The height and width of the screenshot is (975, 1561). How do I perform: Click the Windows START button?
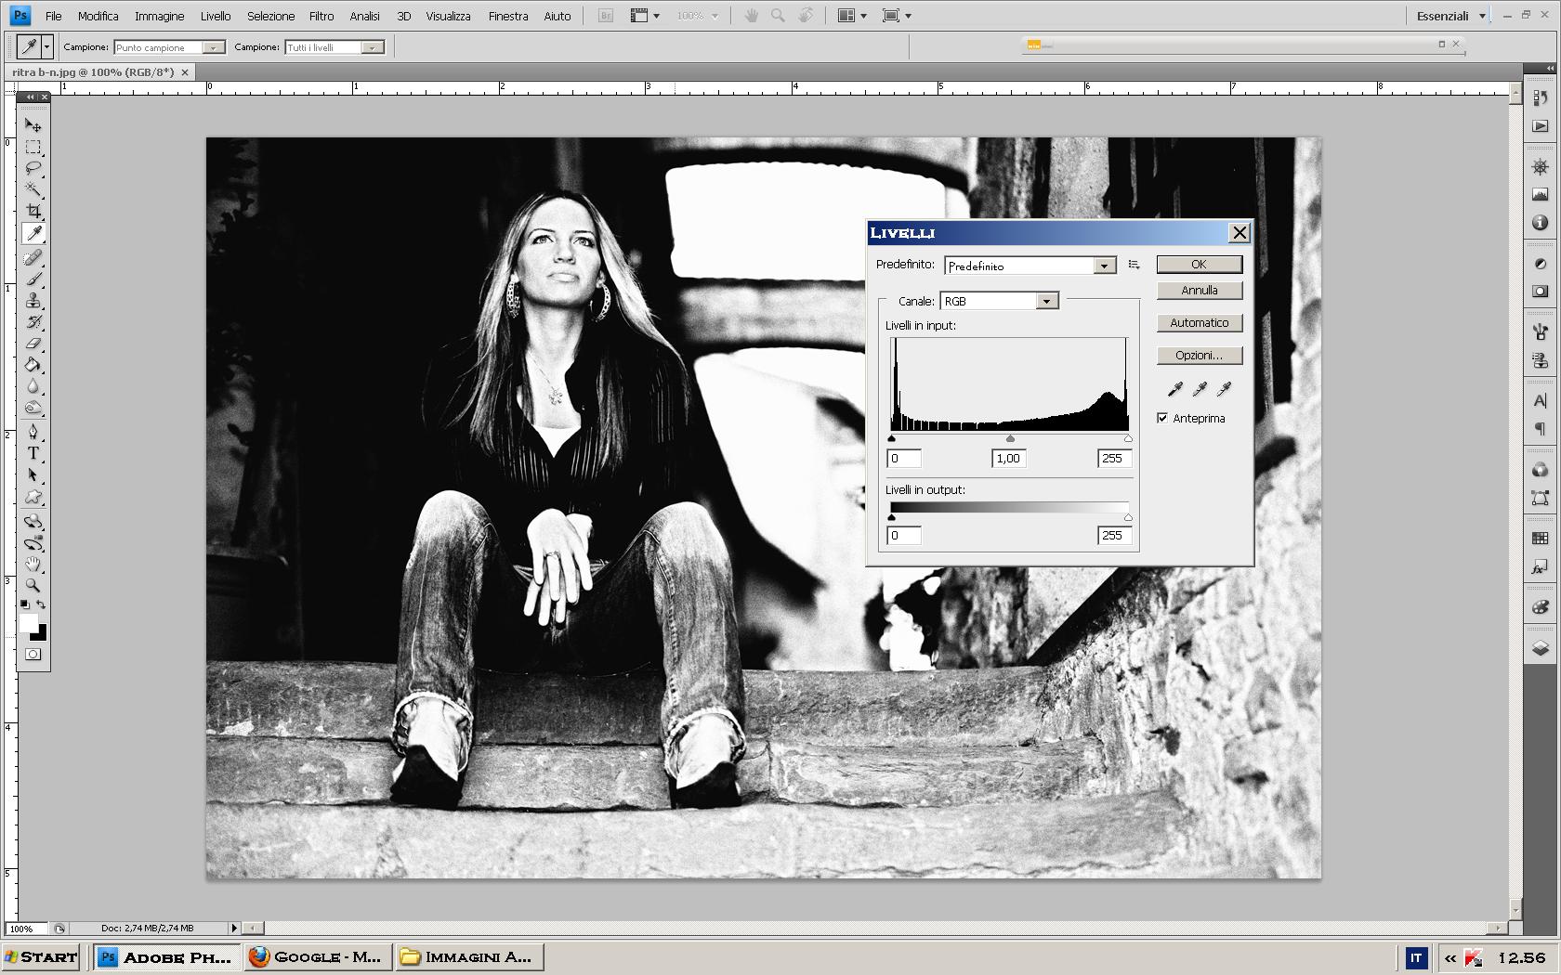(x=42, y=957)
